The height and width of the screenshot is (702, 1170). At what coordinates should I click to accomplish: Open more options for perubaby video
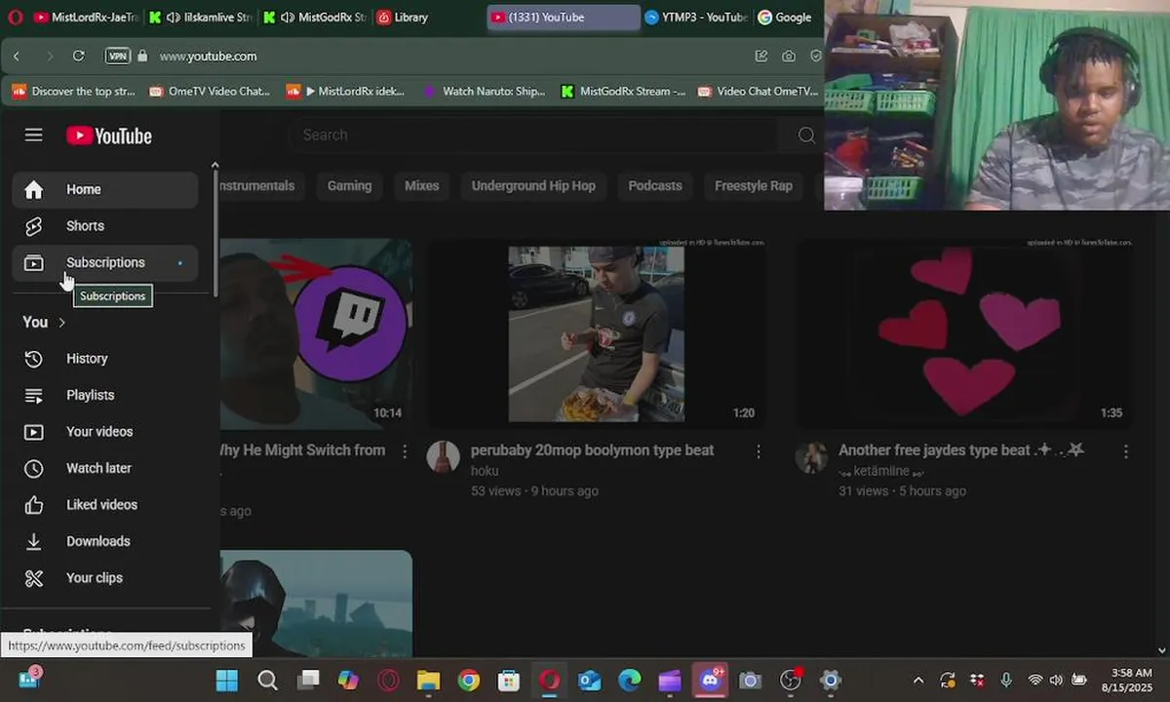(x=758, y=451)
